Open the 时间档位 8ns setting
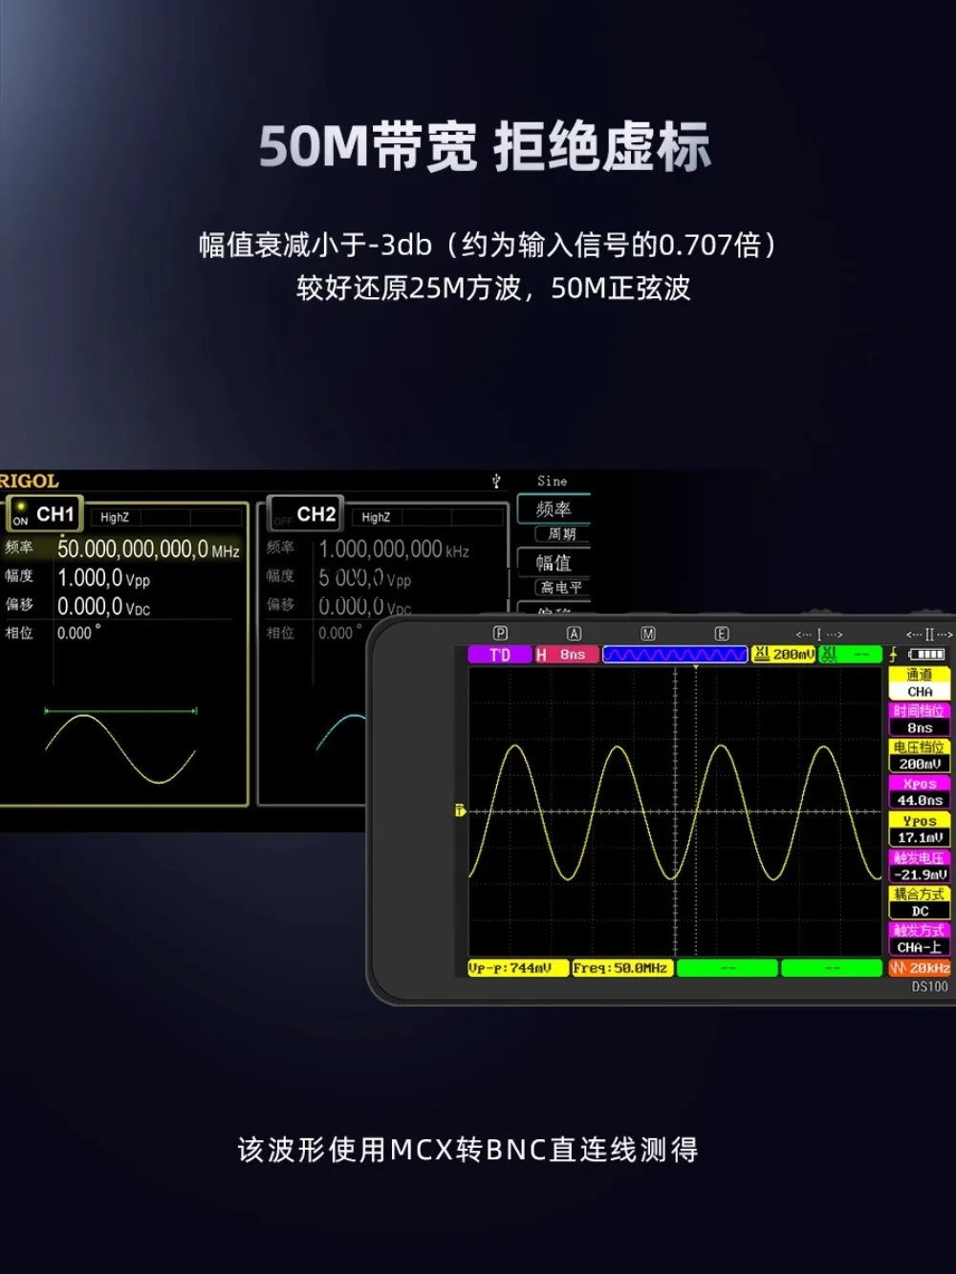The height and width of the screenshot is (1274, 956). point(919,719)
